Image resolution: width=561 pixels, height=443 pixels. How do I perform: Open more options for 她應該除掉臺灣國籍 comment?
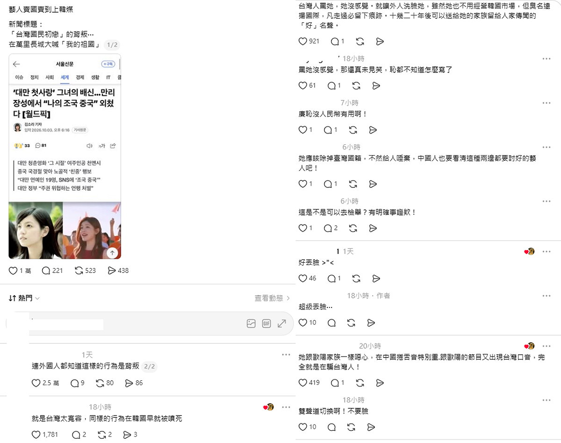coord(547,147)
